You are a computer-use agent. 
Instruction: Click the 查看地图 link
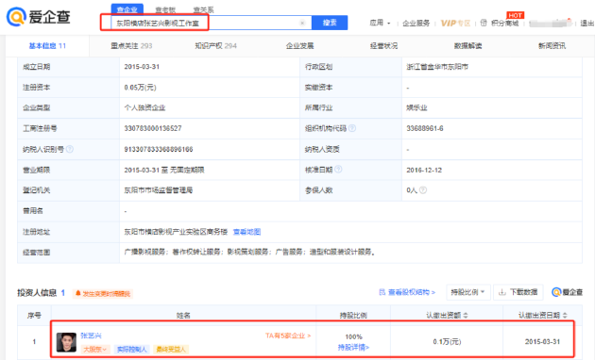pyautogui.click(x=246, y=232)
